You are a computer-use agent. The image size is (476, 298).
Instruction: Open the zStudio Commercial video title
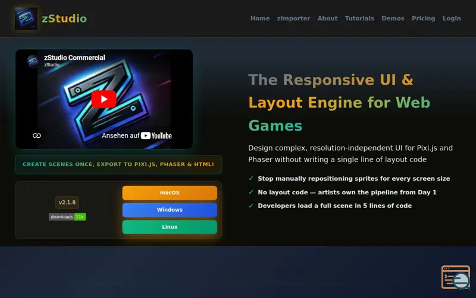pos(74,57)
